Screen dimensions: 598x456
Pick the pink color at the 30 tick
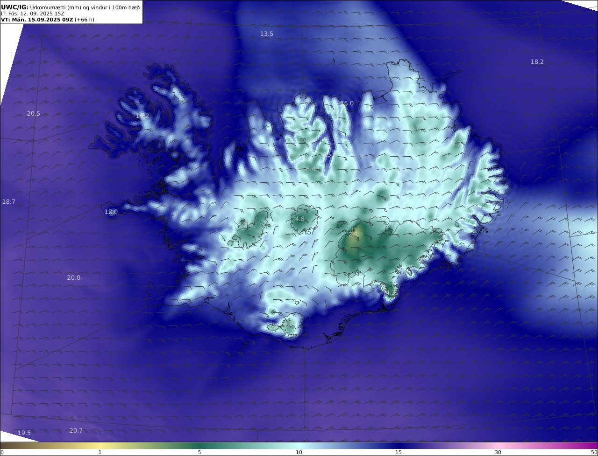(x=498, y=445)
